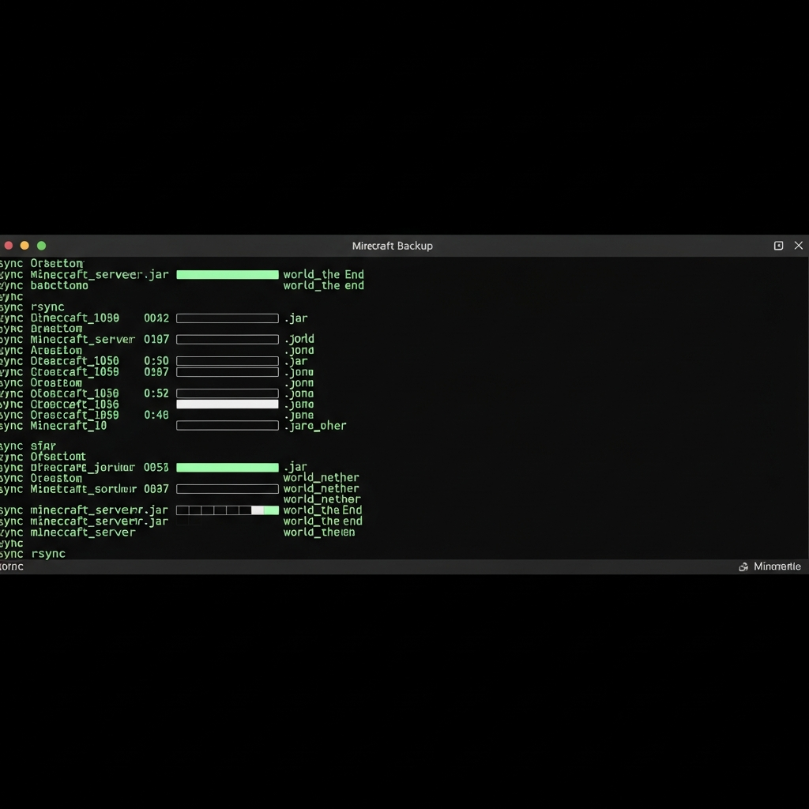This screenshot has width=809, height=809.
Task: Click the status bar icon before the 'Min…' label
Action: tap(743, 566)
